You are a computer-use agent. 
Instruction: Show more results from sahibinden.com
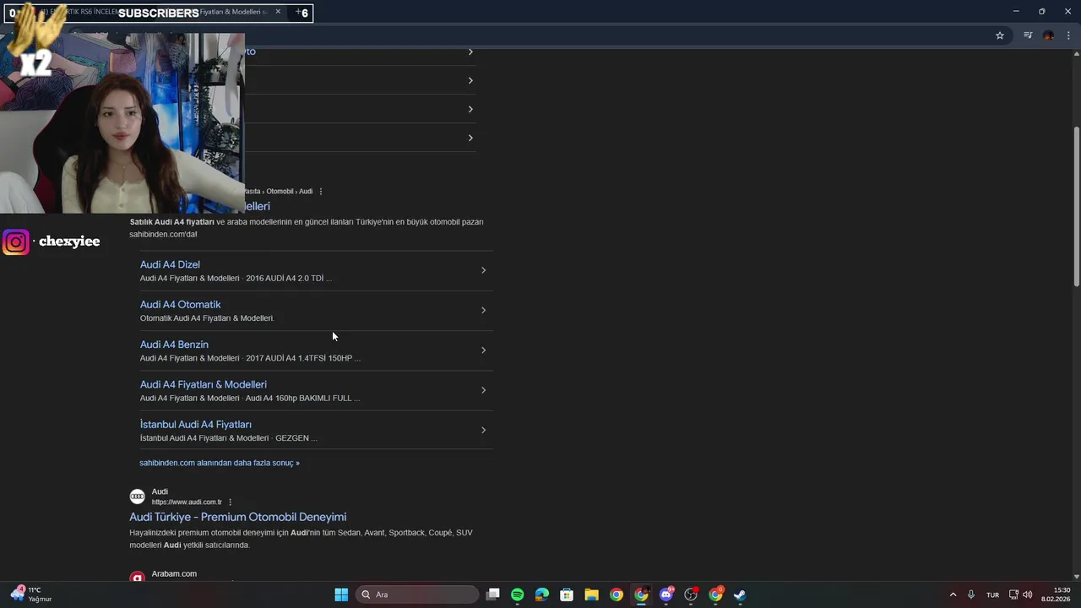coord(219,463)
